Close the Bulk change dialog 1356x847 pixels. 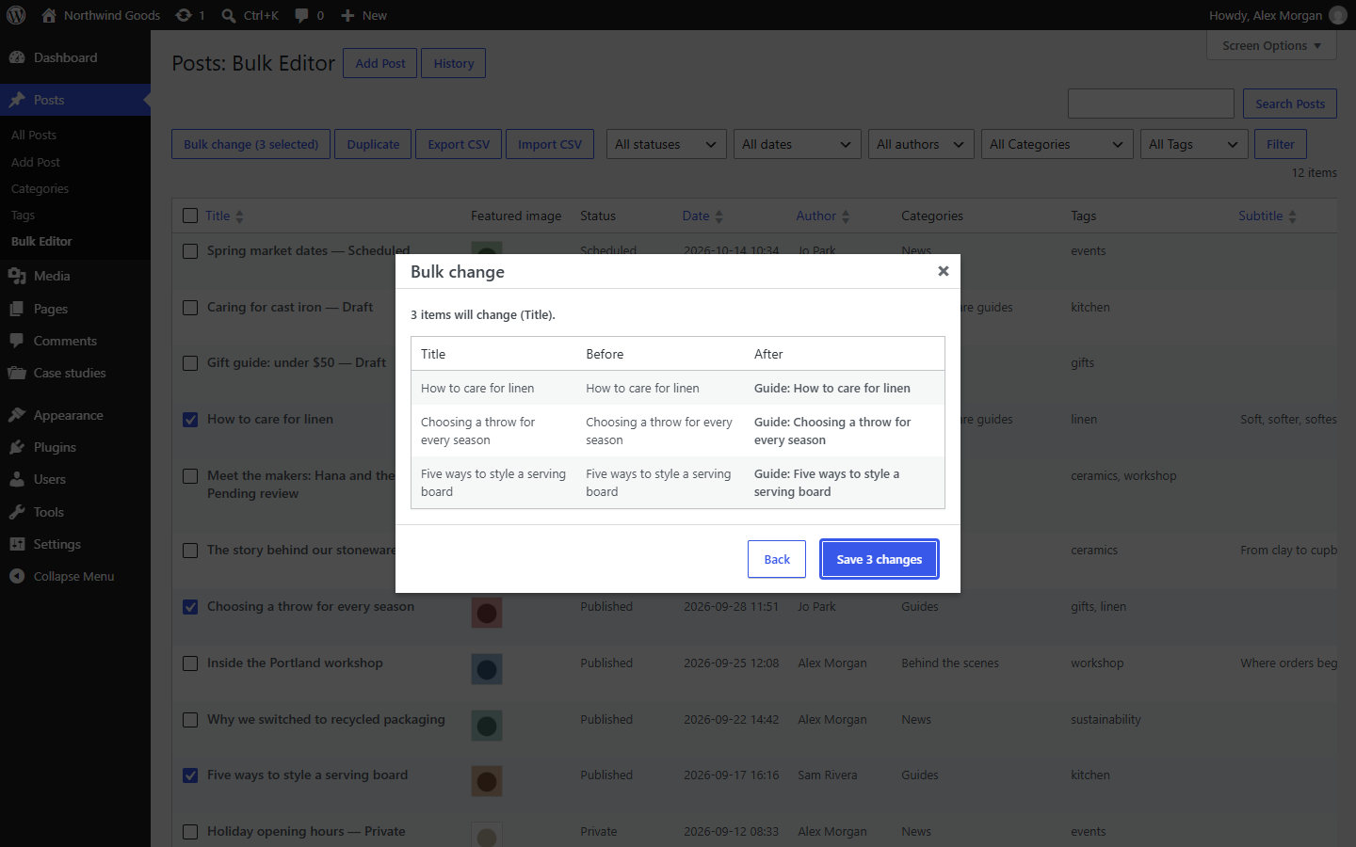(x=943, y=271)
